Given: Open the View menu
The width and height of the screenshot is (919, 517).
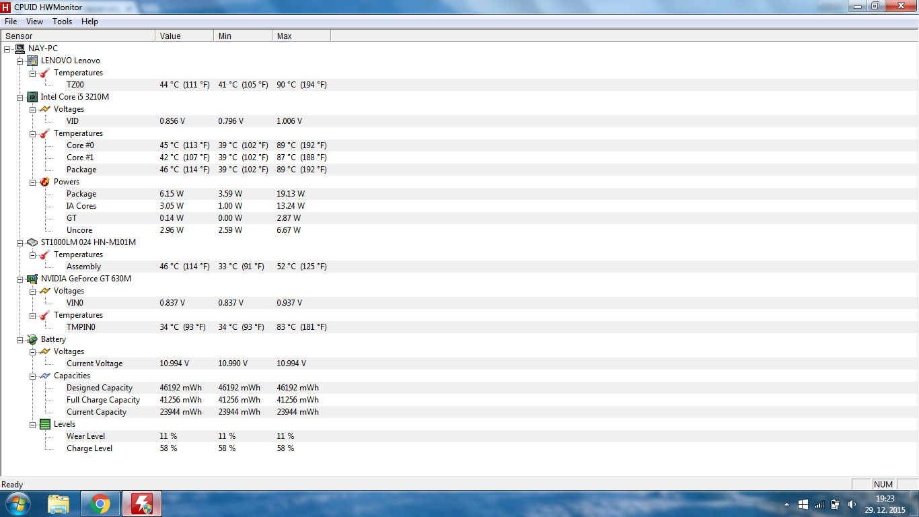Looking at the screenshot, I should click(34, 22).
